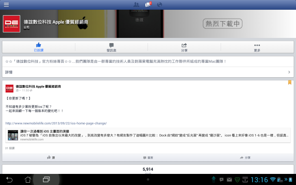Image resolution: width=296 pixels, height=185 pixels.
Task: Tap the post heading 【你更新了嗎?】
Action: pyautogui.click(x=18, y=99)
